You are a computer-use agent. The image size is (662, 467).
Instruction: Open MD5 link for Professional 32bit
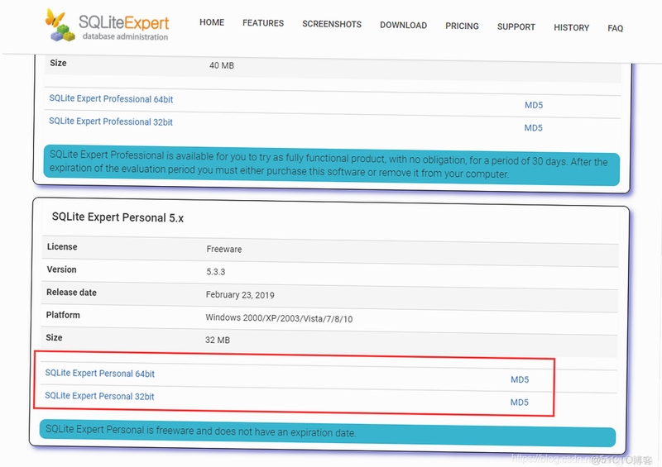point(533,128)
